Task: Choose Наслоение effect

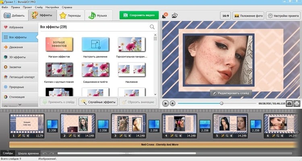Action: click(132, 69)
